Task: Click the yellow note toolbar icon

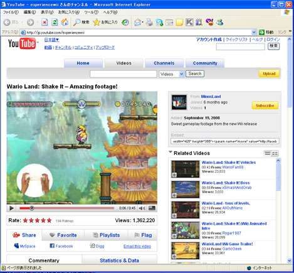Action: click(x=179, y=22)
